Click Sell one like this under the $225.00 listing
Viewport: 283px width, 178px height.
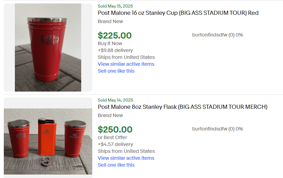[116, 71]
